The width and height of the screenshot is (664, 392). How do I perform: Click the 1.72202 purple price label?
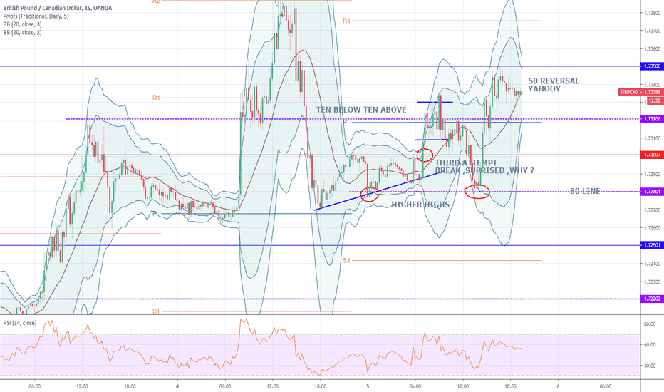[x=650, y=299]
